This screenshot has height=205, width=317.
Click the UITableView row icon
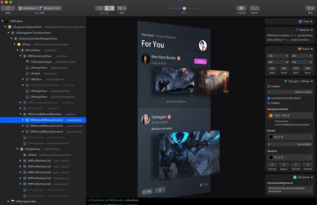tap(22, 149)
